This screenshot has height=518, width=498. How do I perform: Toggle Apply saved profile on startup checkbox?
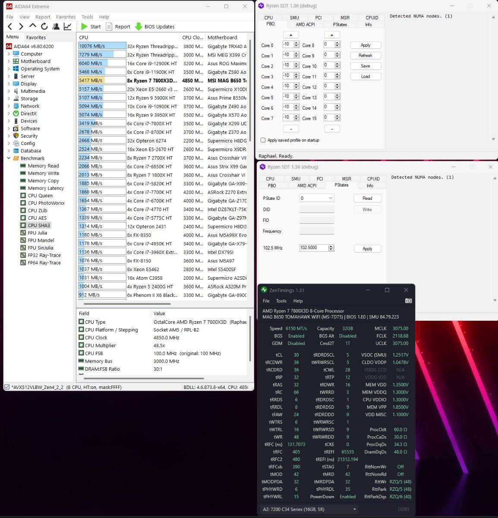(x=263, y=140)
